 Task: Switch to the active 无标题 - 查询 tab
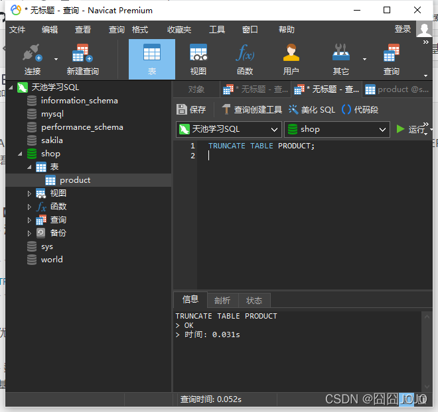pyautogui.click(x=327, y=89)
